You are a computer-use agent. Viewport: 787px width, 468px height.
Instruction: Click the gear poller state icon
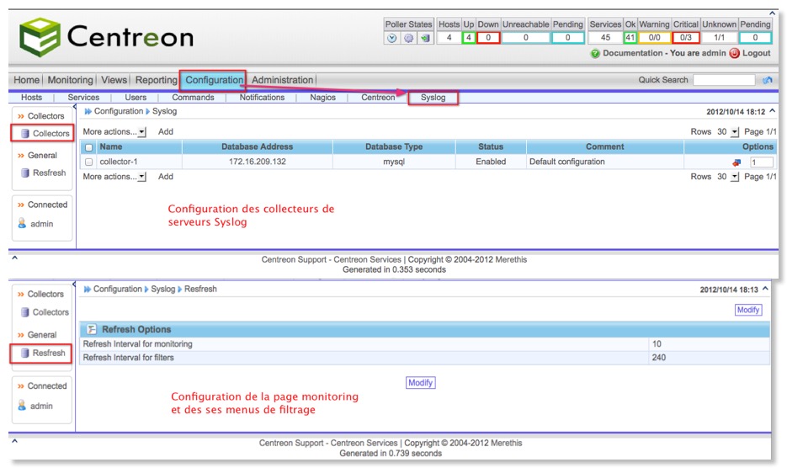[x=408, y=38]
